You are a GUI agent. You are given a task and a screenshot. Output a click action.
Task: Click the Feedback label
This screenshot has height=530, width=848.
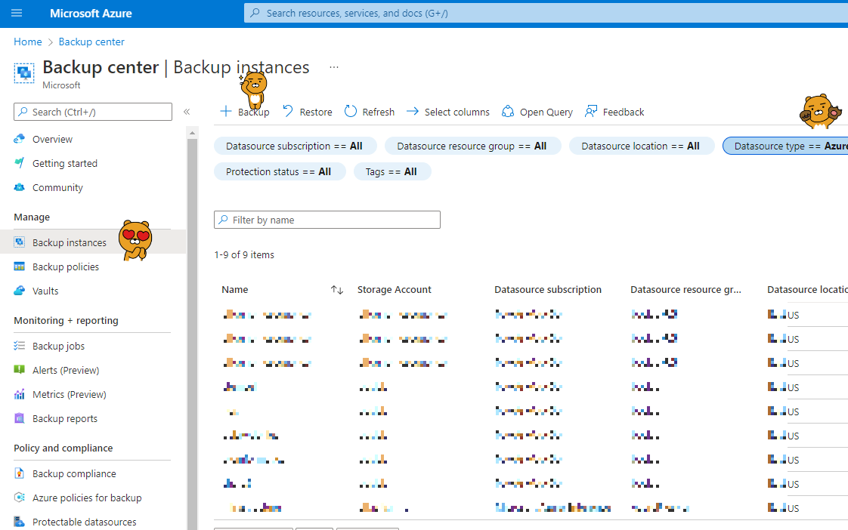pos(623,112)
